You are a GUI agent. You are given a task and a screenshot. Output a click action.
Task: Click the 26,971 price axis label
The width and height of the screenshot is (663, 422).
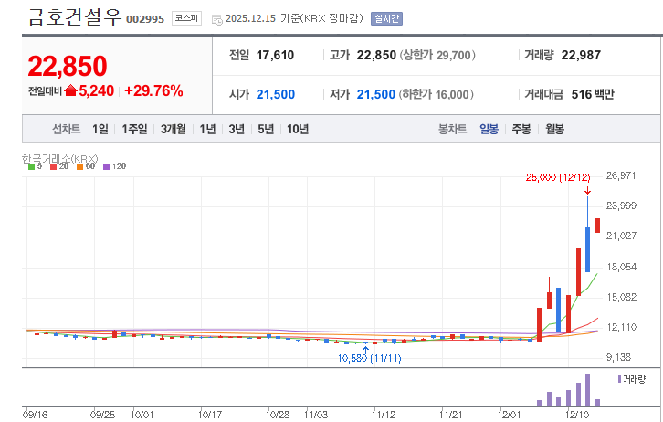621,175
